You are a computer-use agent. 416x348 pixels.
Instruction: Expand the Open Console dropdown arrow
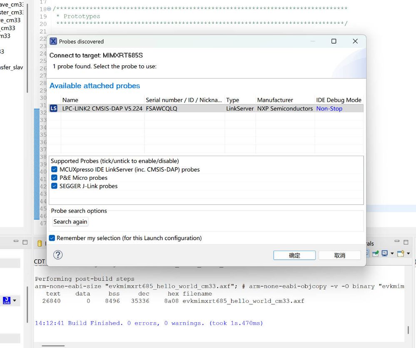[409, 254]
